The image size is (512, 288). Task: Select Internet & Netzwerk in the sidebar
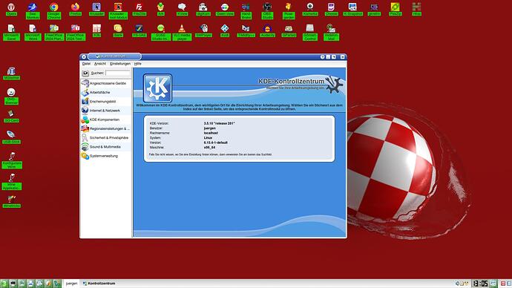coord(106,111)
